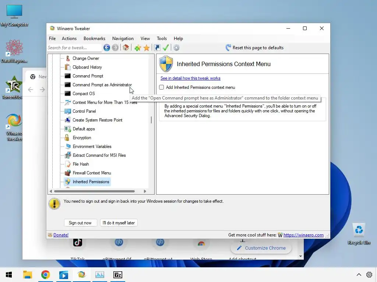377x282 pixels.
Task: Click the Donate! link
Action: pyautogui.click(x=61, y=235)
